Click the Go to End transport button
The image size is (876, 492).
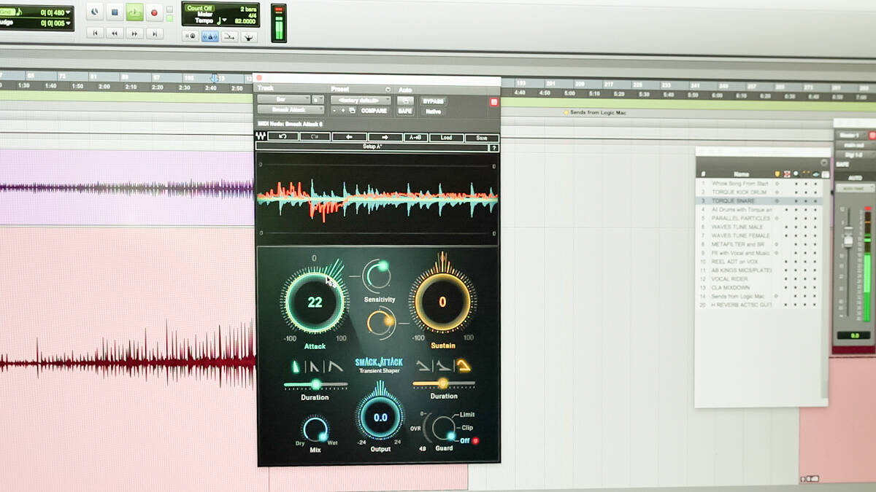[x=154, y=33]
